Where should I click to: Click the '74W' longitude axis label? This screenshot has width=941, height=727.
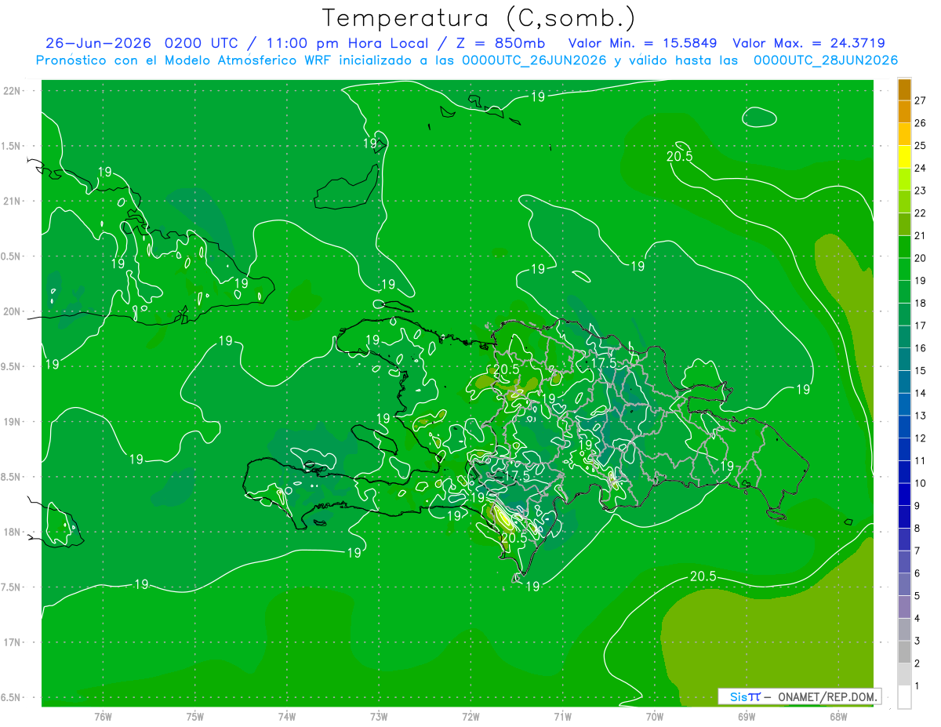pos(287,717)
